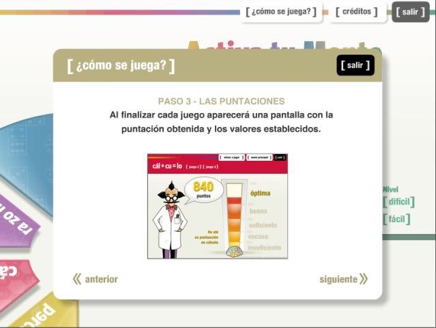The height and width of the screenshot is (328, 436).
Task: Click the 'óptima' score level label
Action: pos(260,193)
